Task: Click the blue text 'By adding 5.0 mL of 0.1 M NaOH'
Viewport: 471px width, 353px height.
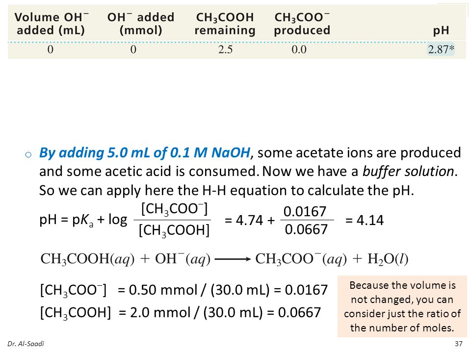Action: point(144,152)
